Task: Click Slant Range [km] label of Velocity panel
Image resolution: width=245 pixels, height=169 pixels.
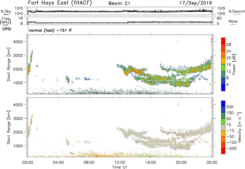Action: coord(9,127)
